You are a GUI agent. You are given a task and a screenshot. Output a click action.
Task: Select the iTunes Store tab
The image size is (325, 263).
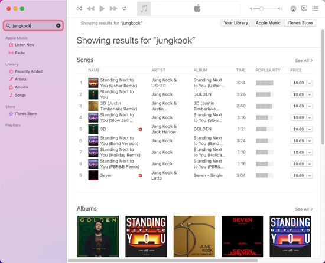pos(300,23)
